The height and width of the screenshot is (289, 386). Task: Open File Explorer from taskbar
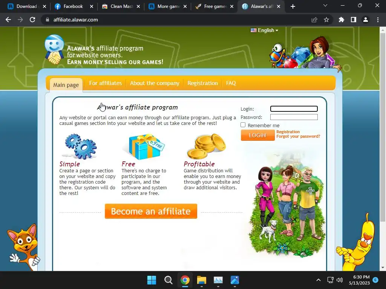(x=202, y=280)
